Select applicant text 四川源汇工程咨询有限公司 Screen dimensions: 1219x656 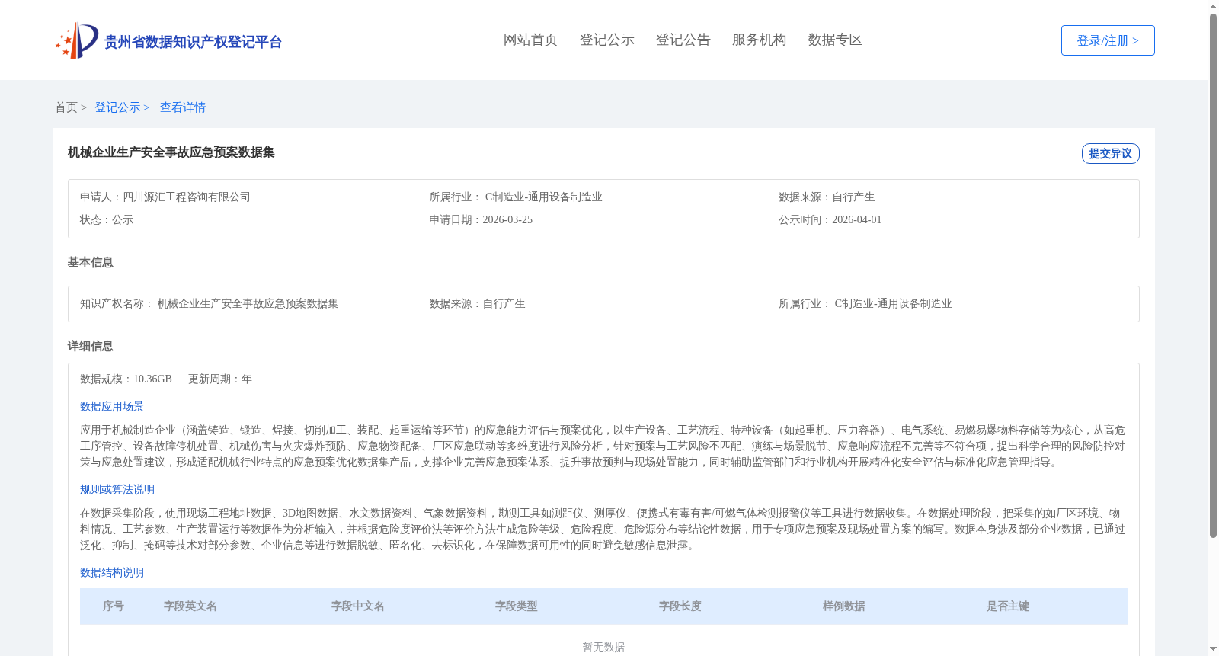click(x=187, y=197)
